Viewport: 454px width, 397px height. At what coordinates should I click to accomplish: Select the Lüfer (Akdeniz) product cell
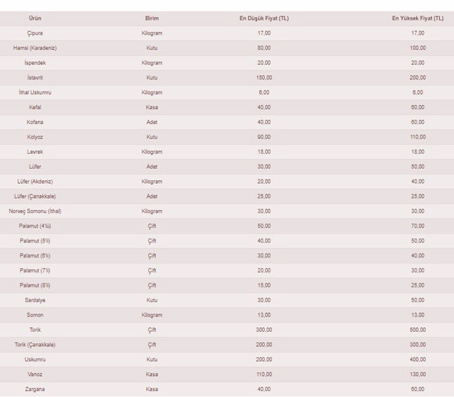(x=35, y=182)
